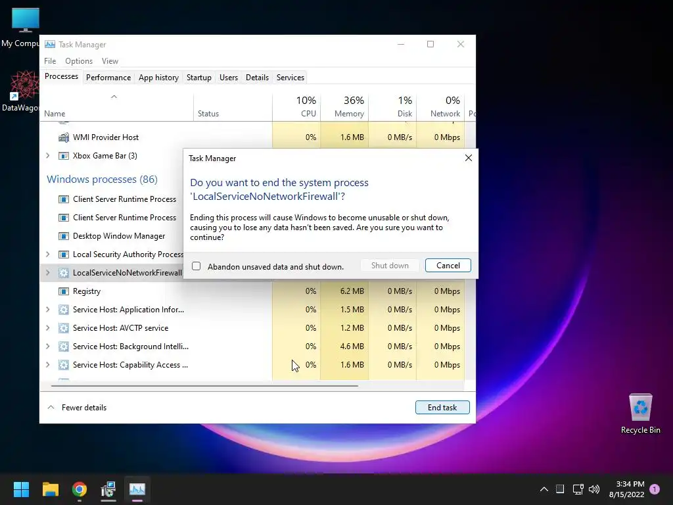Open the Windows Start menu

pos(21,489)
